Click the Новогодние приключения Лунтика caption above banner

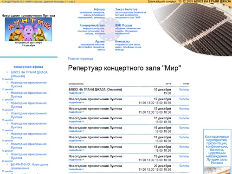pyautogui.click(x=28, y=15)
